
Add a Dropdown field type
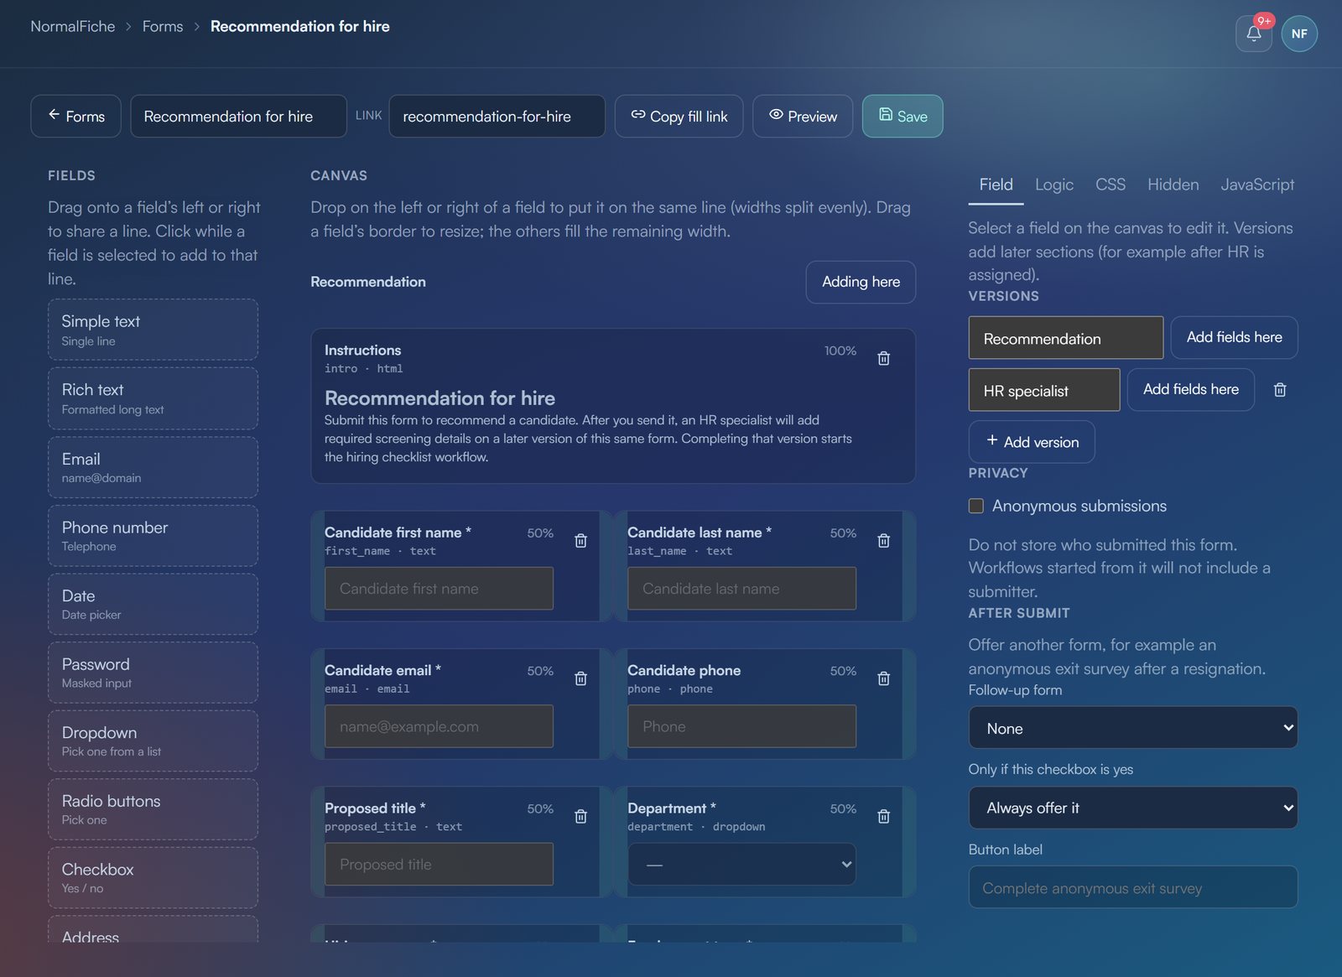[153, 741]
